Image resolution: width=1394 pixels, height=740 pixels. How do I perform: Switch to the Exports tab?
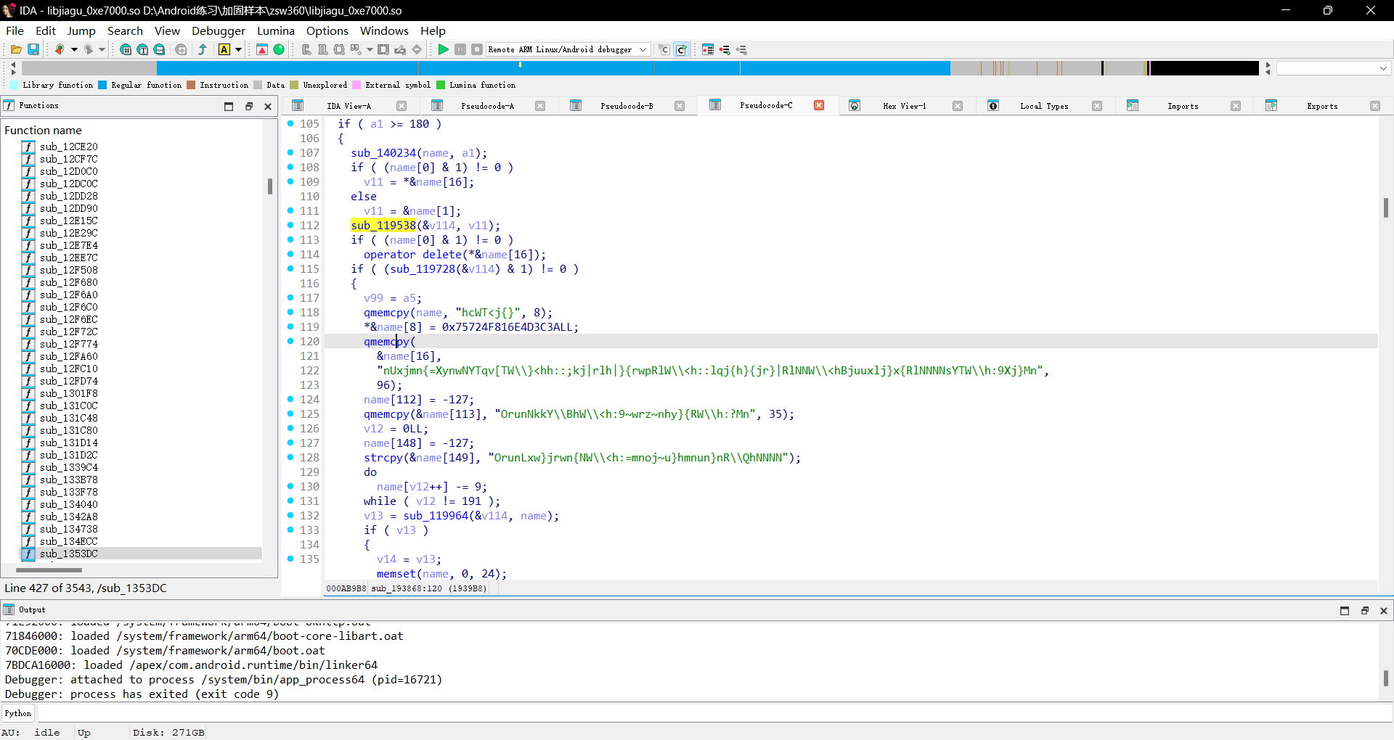(1322, 106)
